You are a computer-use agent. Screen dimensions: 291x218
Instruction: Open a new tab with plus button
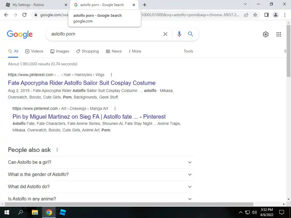(x=145, y=5)
